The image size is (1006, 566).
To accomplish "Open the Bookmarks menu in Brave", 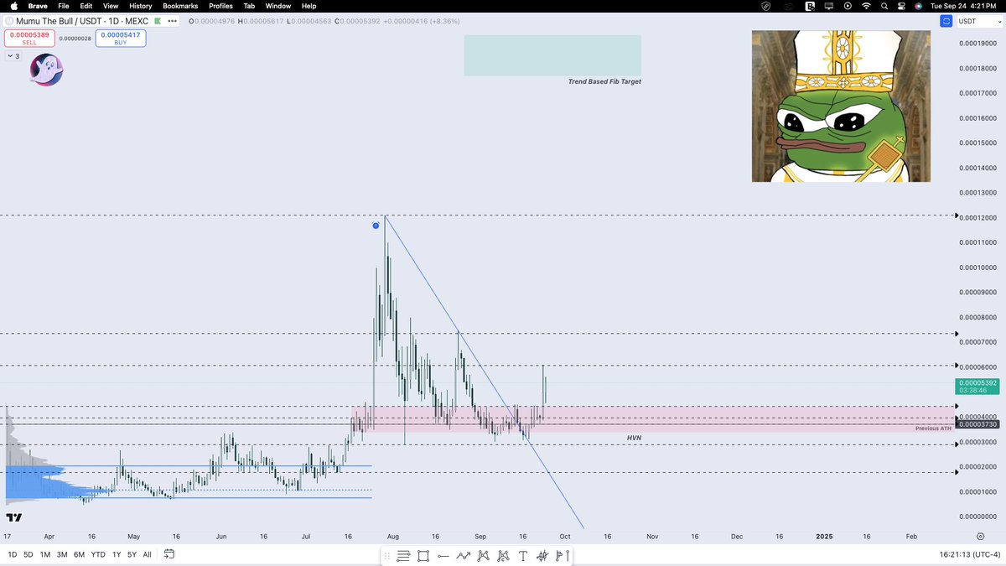I will (x=179, y=6).
